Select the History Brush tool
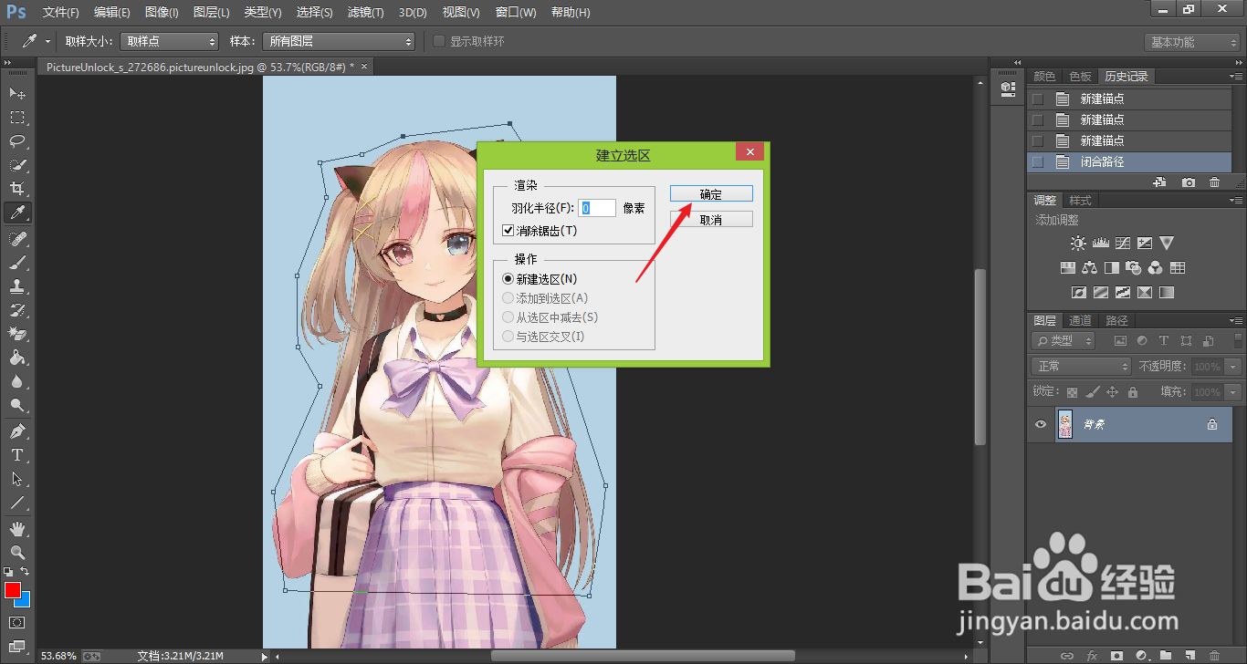This screenshot has height=664, width=1247. coord(17,310)
